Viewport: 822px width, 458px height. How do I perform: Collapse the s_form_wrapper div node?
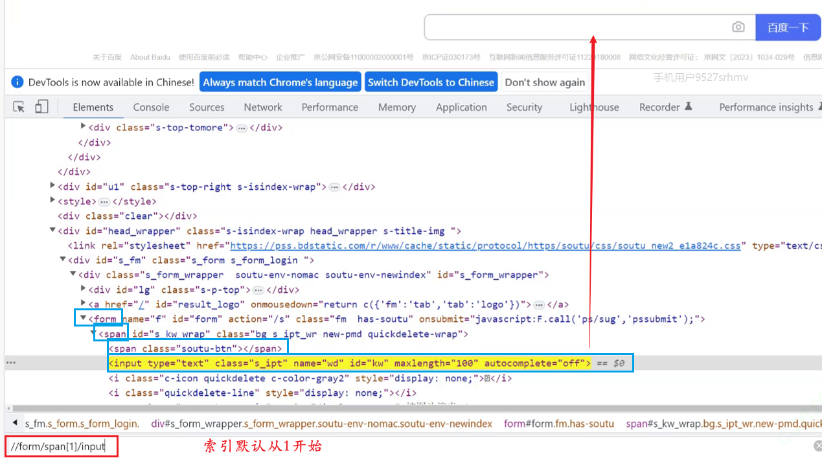(x=73, y=275)
